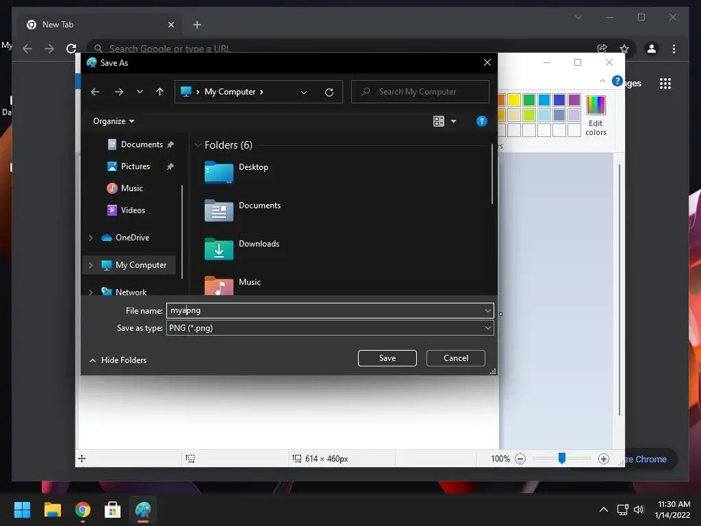Open the taskbar clock and date

pos(672,510)
